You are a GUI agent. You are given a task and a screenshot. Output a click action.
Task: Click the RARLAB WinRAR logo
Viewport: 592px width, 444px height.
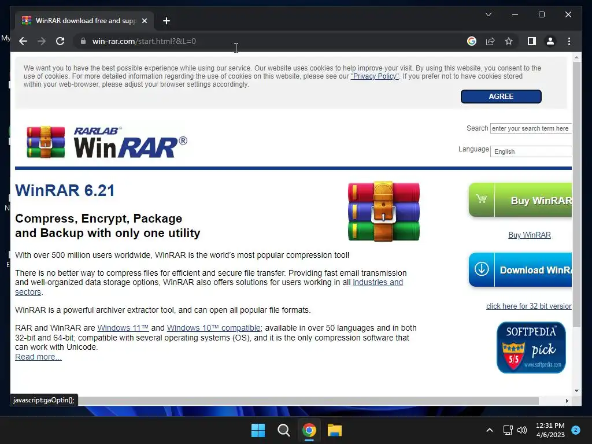(107, 142)
